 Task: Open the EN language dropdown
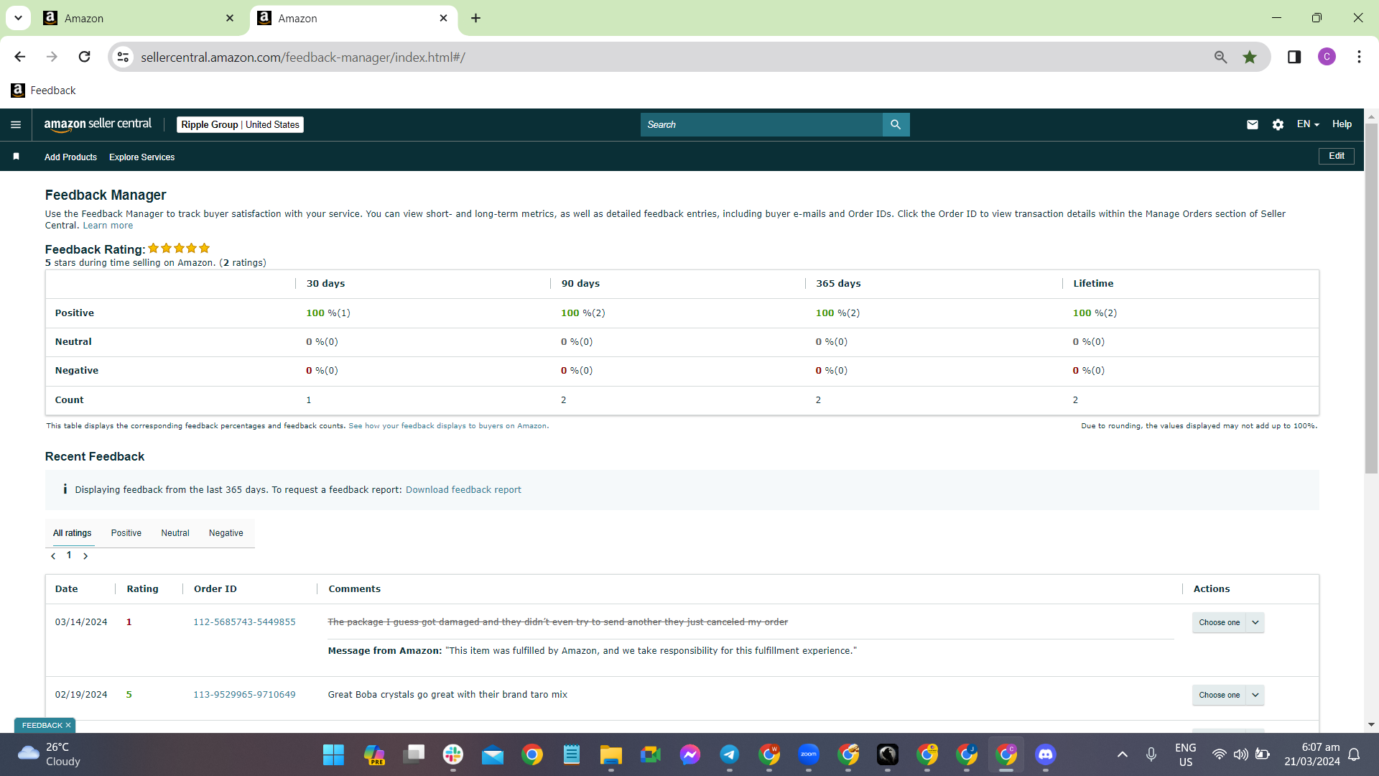pos(1308,124)
